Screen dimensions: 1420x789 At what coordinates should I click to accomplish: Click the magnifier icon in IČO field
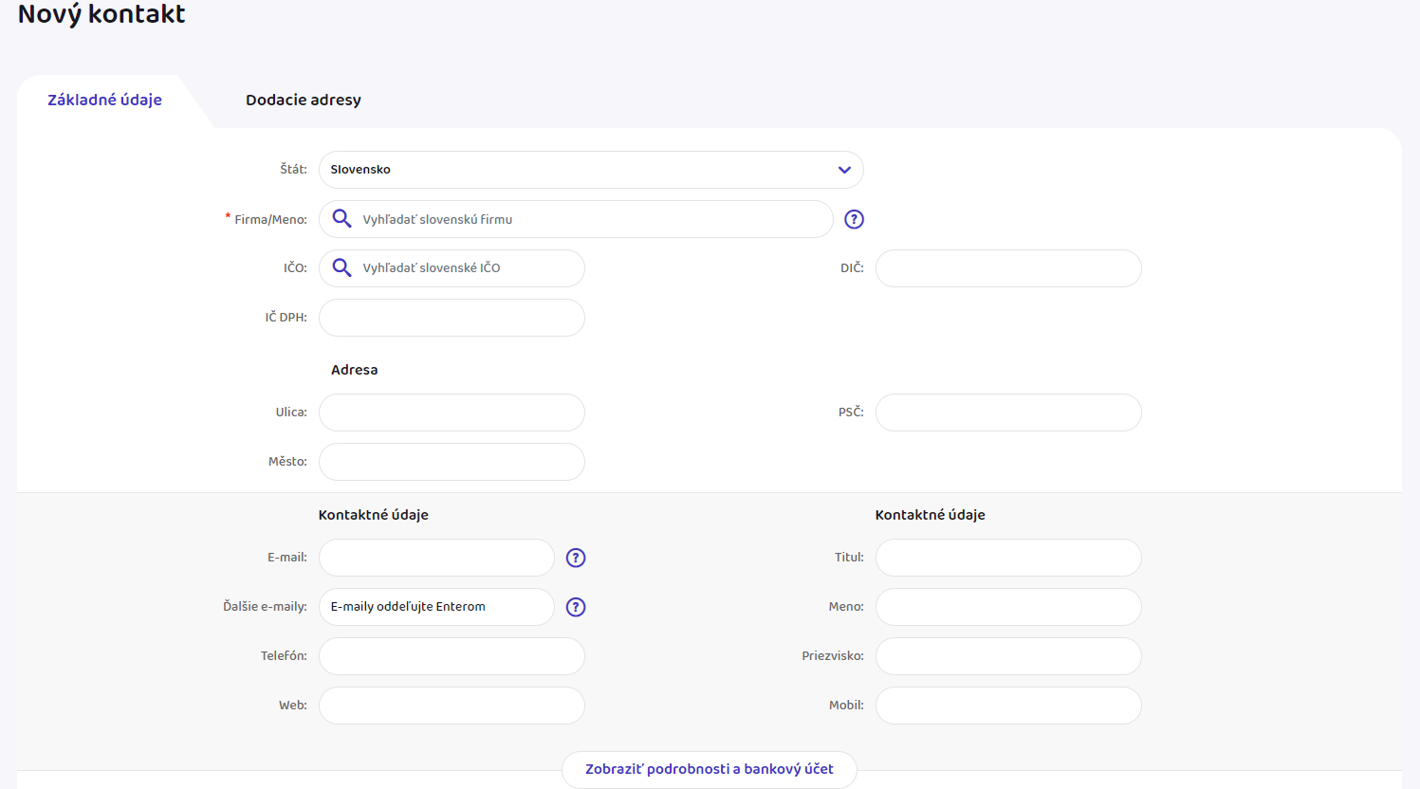click(x=342, y=268)
